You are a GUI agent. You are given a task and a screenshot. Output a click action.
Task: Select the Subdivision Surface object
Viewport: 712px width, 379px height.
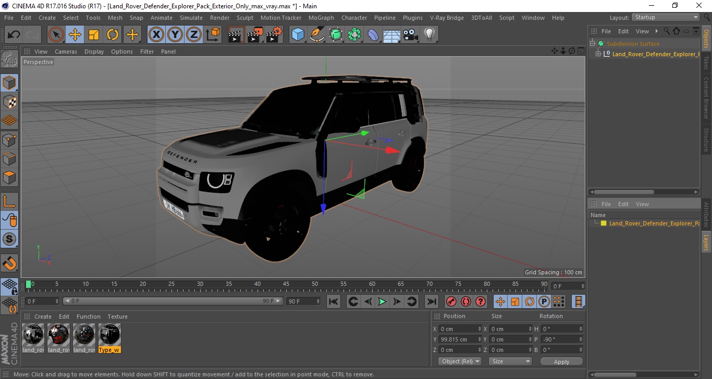pos(633,44)
